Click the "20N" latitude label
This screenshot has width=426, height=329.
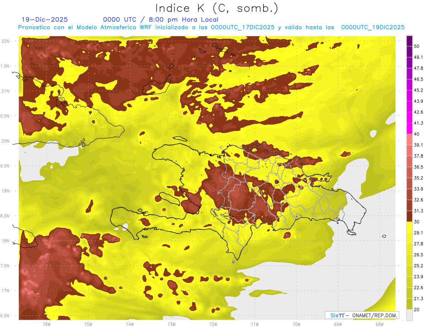(x=6, y=141)
